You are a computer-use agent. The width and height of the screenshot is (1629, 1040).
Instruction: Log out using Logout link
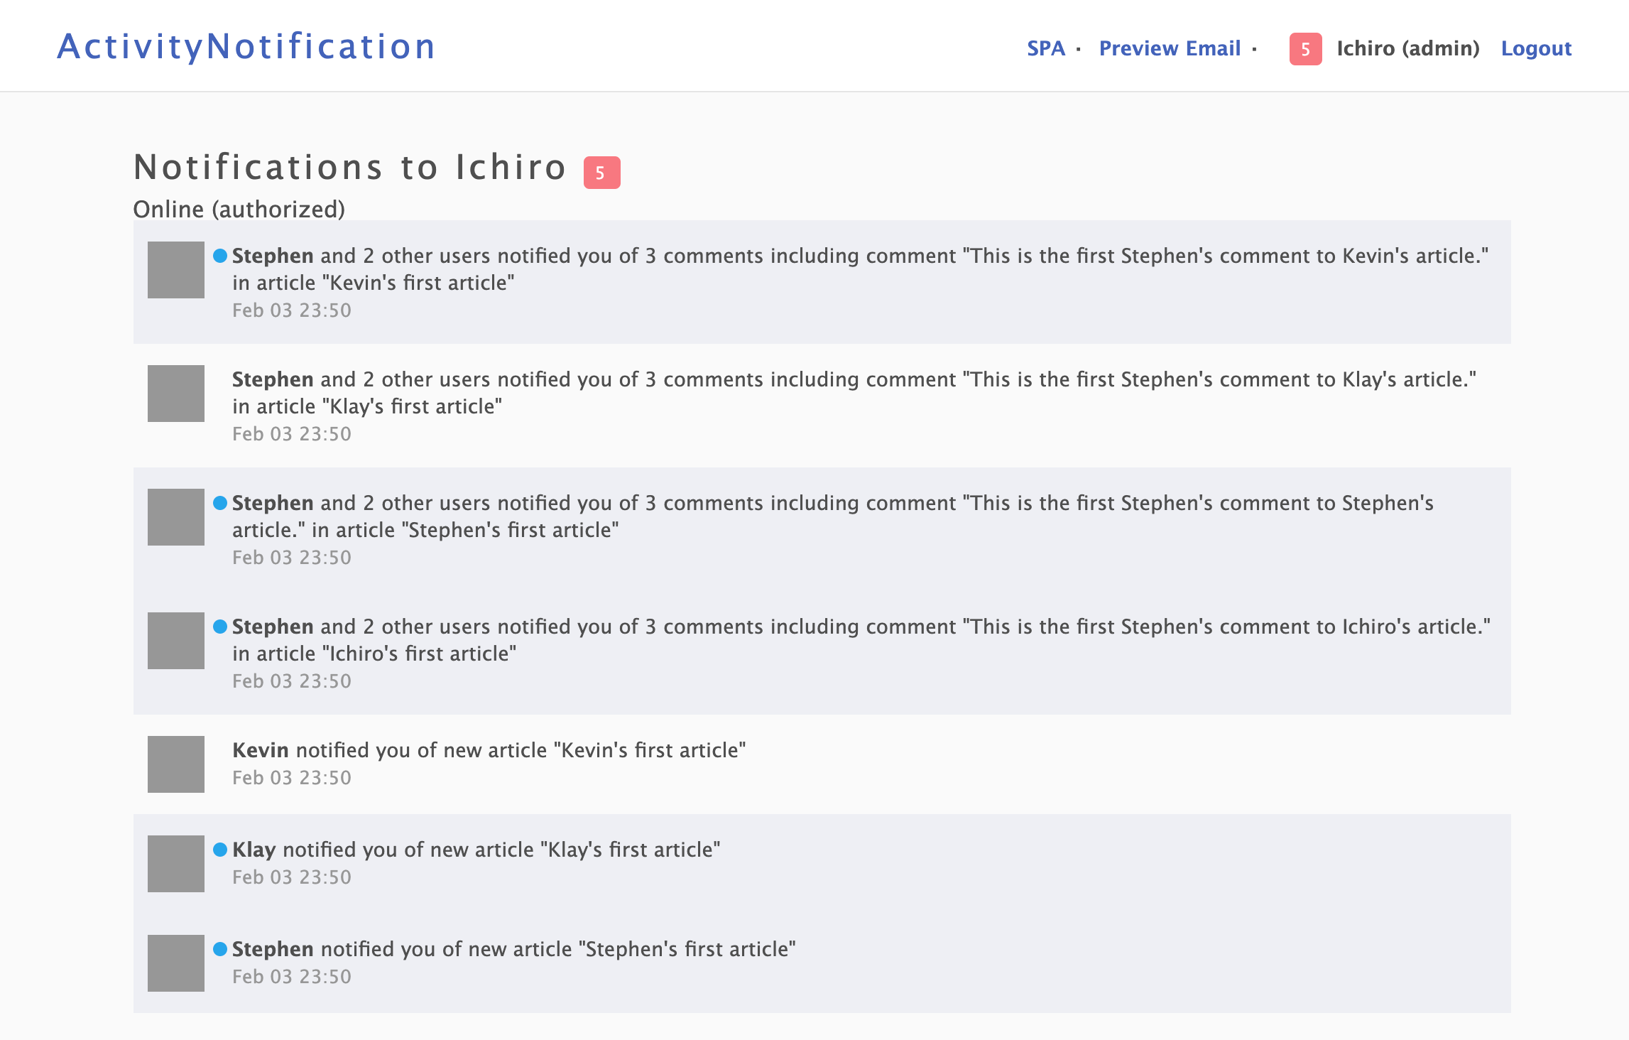tap(1536, 48)
